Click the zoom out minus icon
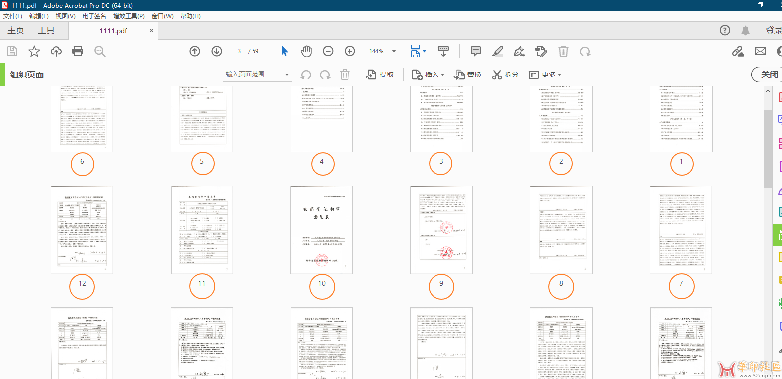782x379 pixels. pyautogui.click(x=328, y=51)
